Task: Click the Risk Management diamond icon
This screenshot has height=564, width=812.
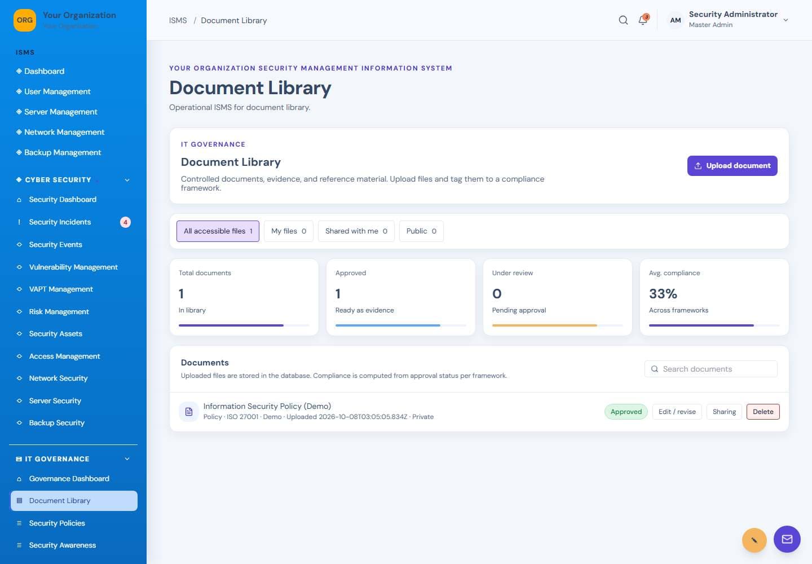Action: pyautogui.click(x=19, y=312)
